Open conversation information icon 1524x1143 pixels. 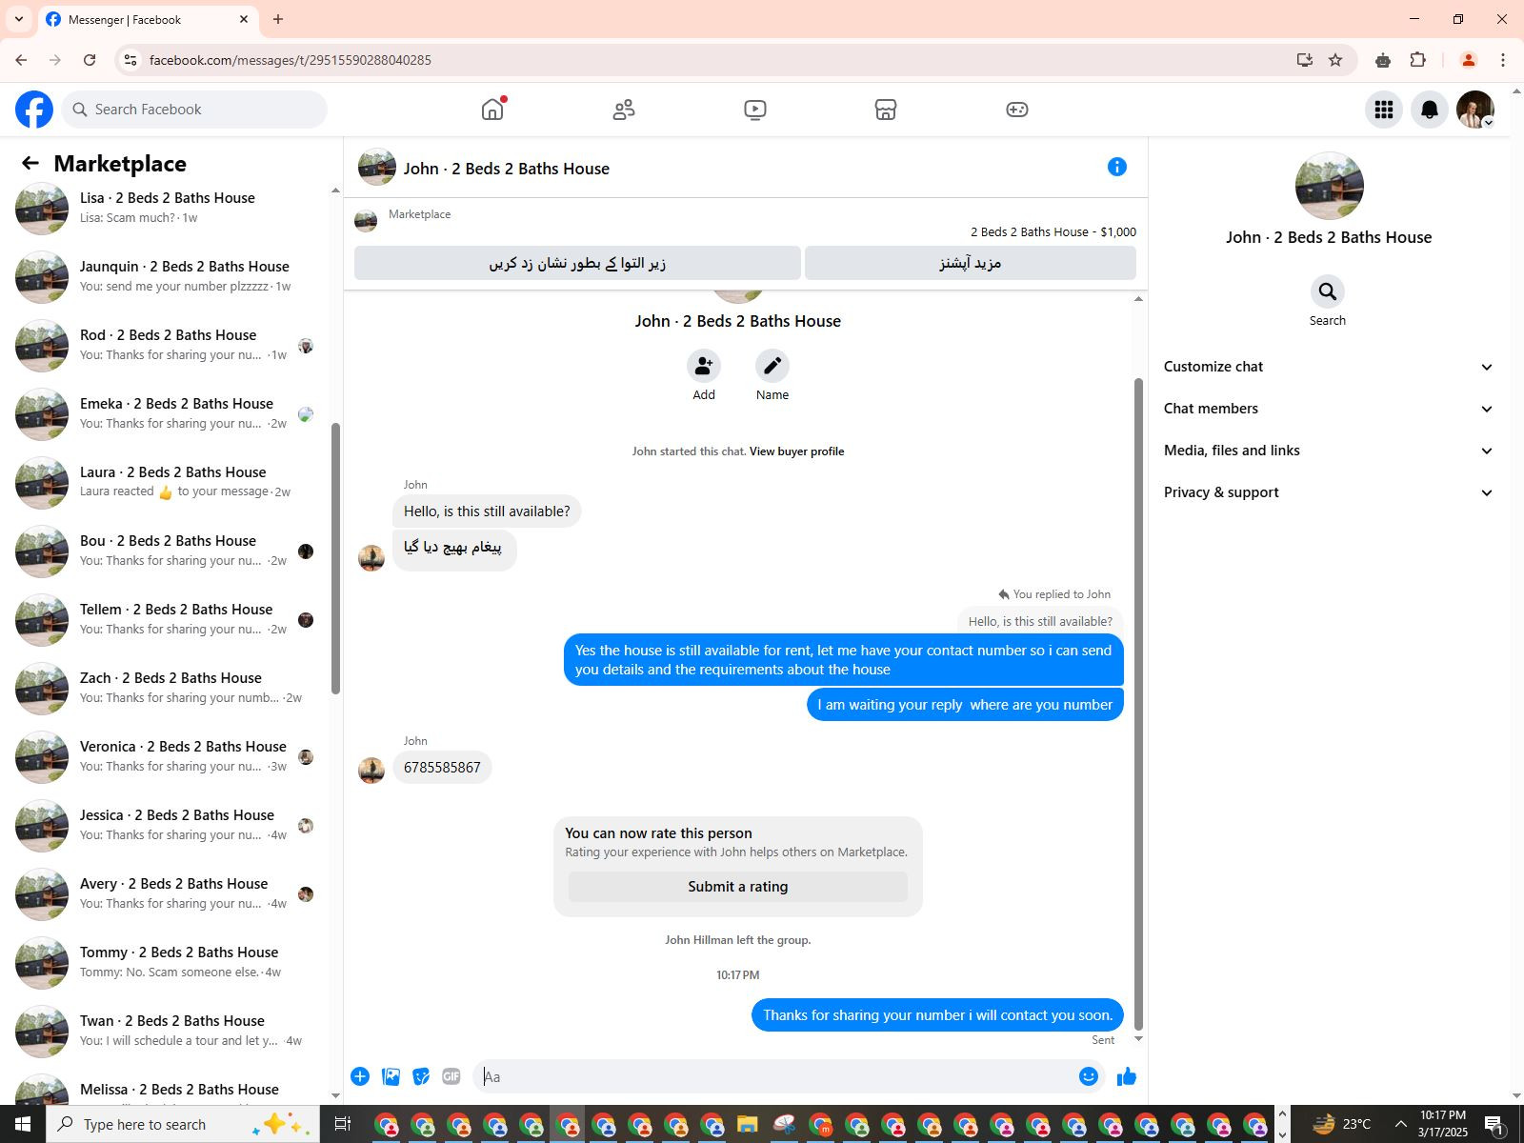coord(1117,168)
